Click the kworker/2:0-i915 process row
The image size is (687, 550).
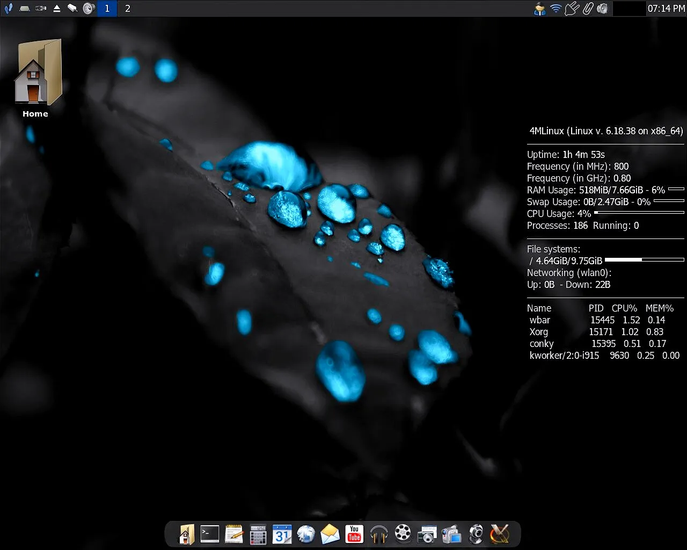click(604, 356)
